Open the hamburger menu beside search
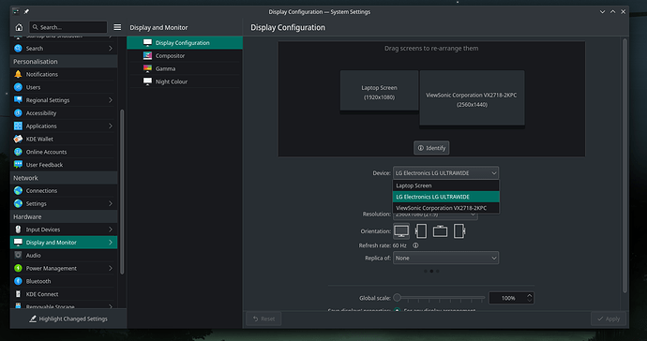The image size is (647, 341). coord(117,27)
